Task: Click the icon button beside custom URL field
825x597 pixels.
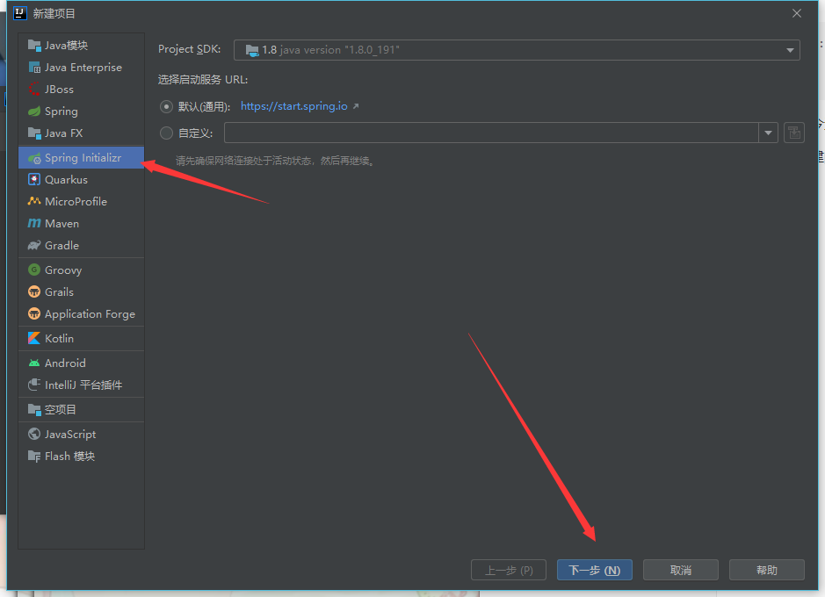Action: 794,133
